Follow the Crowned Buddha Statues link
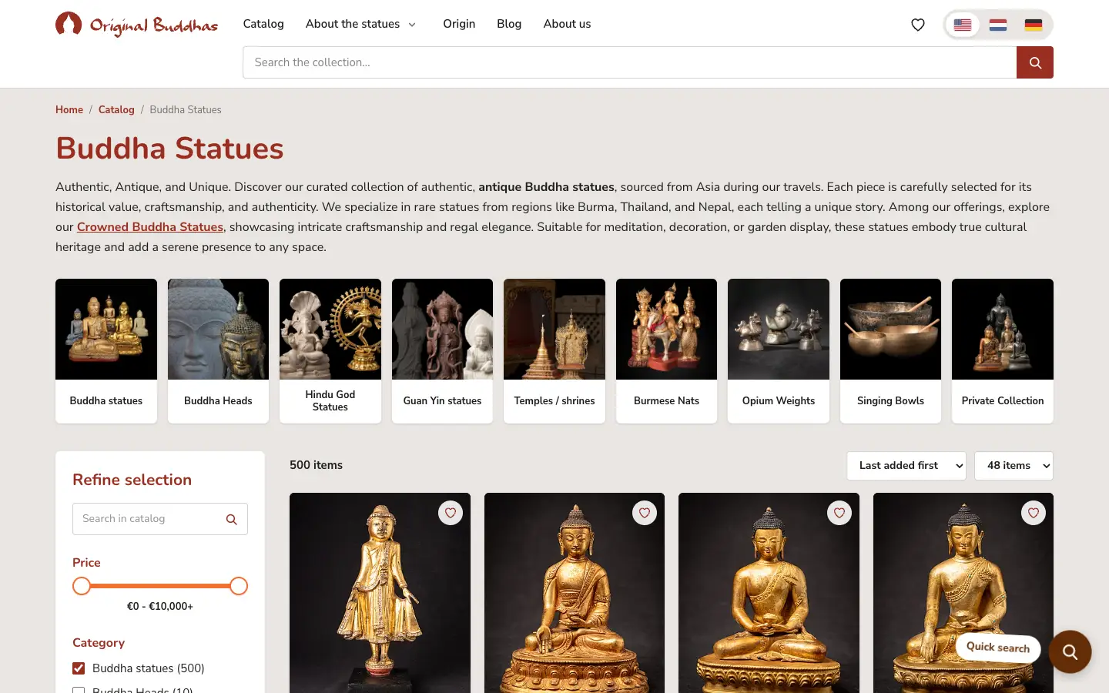 click(150, 227)
